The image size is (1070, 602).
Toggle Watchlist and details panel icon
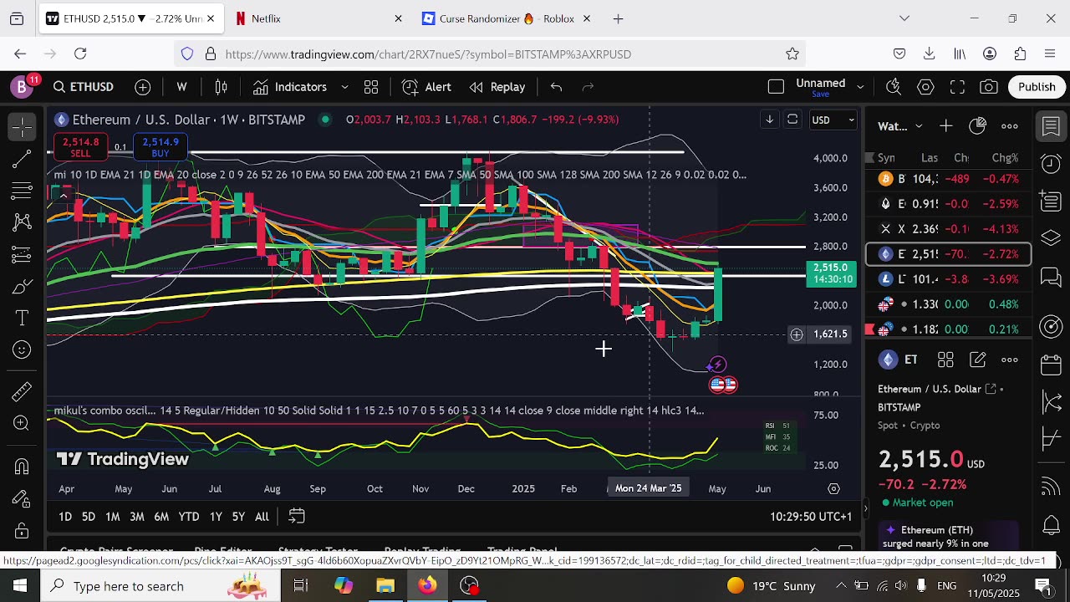(x=1052, y=126)
